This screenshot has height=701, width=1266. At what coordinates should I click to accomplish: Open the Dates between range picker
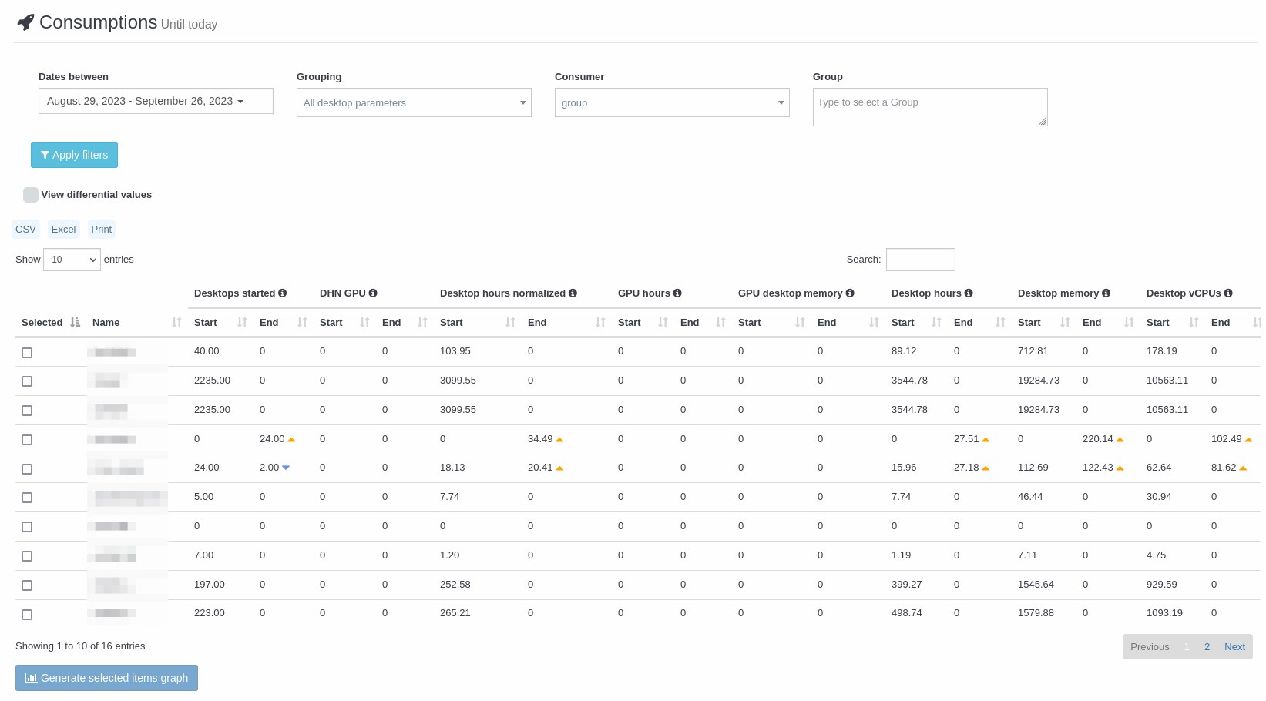[156, 102]
